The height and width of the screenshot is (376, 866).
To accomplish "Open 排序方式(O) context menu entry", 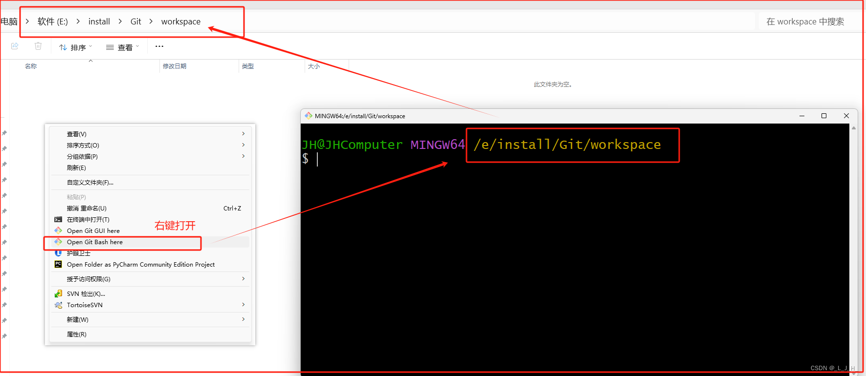I will [150, 145].
